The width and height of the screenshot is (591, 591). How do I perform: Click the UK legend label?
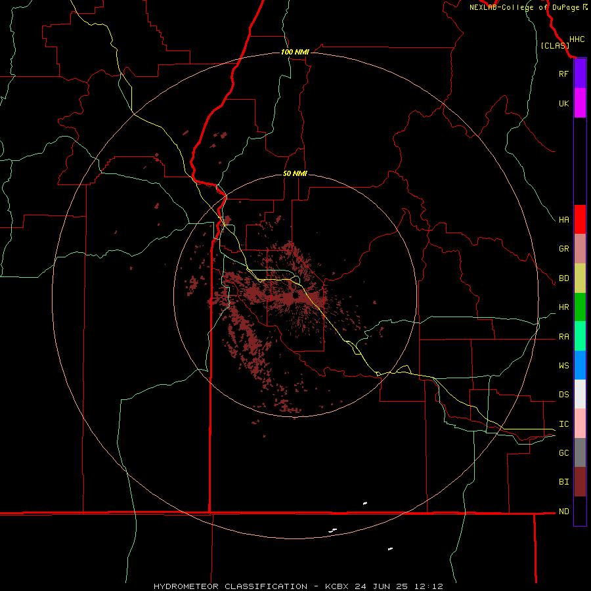pyautogui.click(x=563, y=103)
